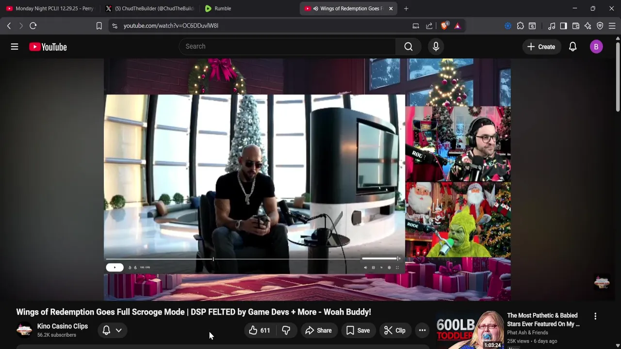
Task: Switch to the ChudTheBuilder X tab
Action: tap(149, 8)
